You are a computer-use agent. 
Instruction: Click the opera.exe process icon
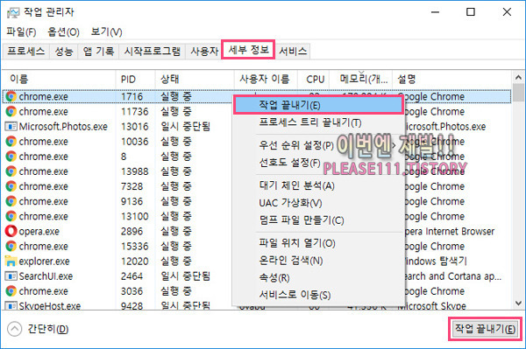pos(11,231)
